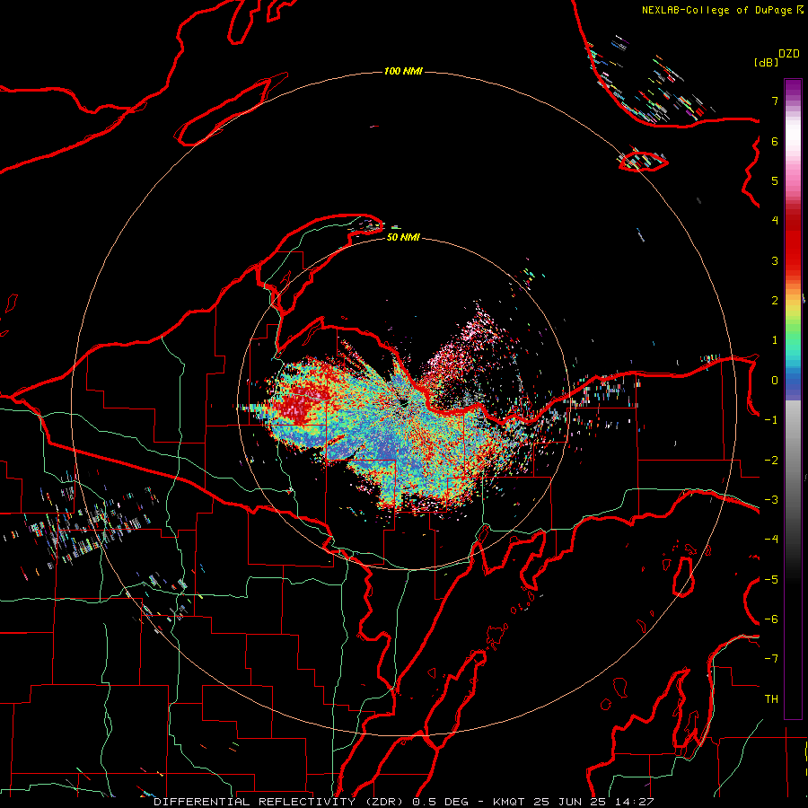Screen dimensions: 808x808
Task: Click the 25 JUN 25 date stamp
Action: pyautogui.click(x=570, y=802)
